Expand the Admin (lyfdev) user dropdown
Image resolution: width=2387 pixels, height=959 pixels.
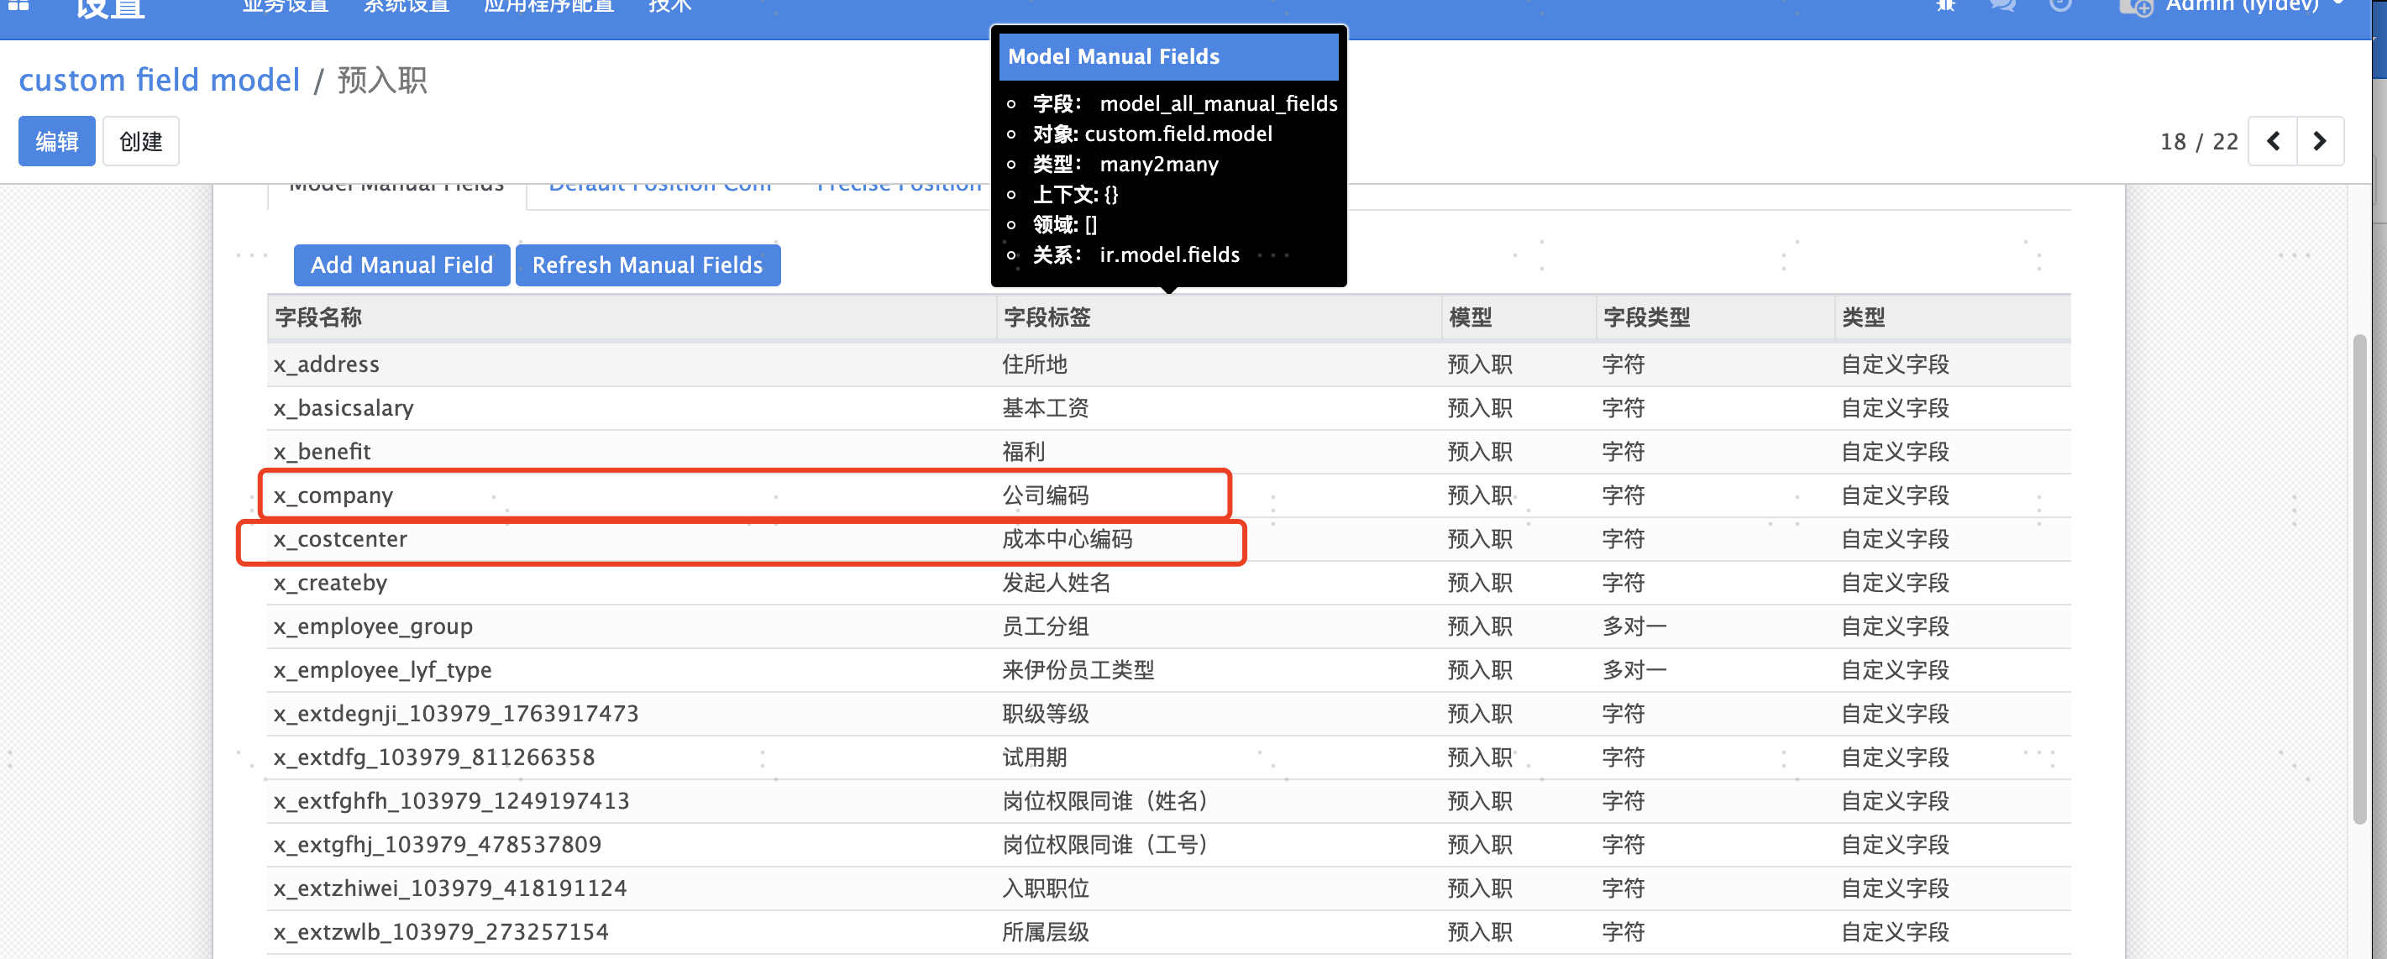pyautogui.click(x=2243, y=7)
